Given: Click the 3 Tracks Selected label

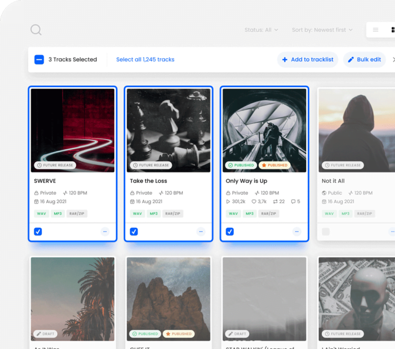Looking at the screenshot, I should pyautogui.click(x=73, y=60).
